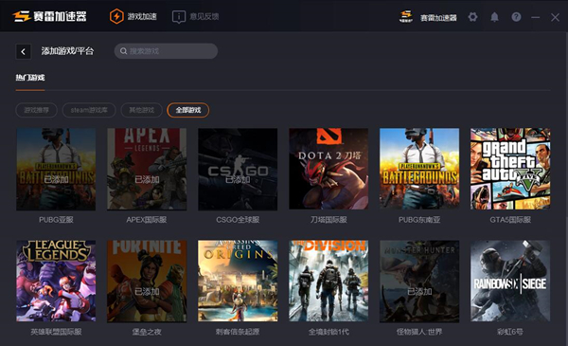
Task: Switch to the 热门游戏 tab
Action: 30,78
